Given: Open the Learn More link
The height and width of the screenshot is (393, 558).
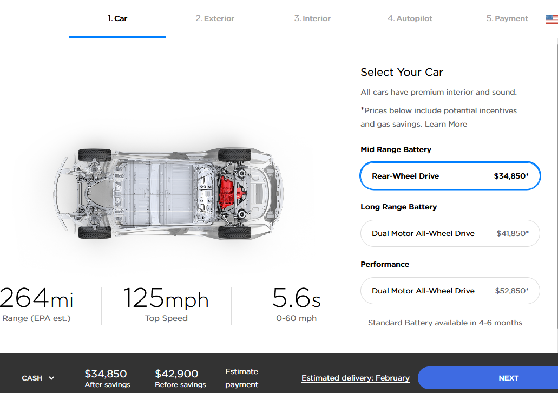Looking at the screenshot, I should coord(446,124).
